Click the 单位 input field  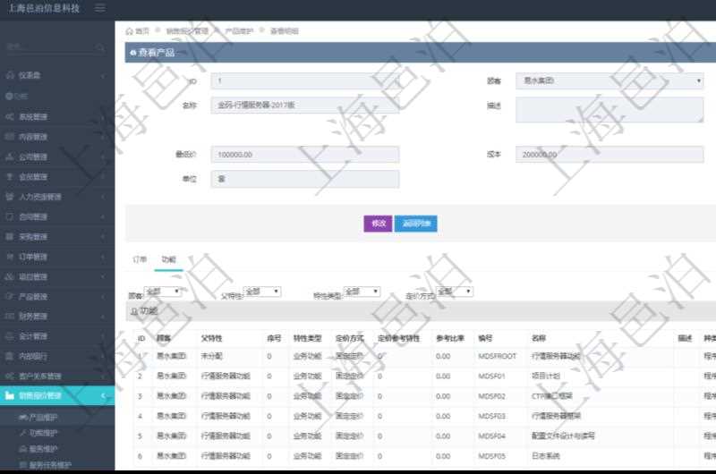[305, 179]
